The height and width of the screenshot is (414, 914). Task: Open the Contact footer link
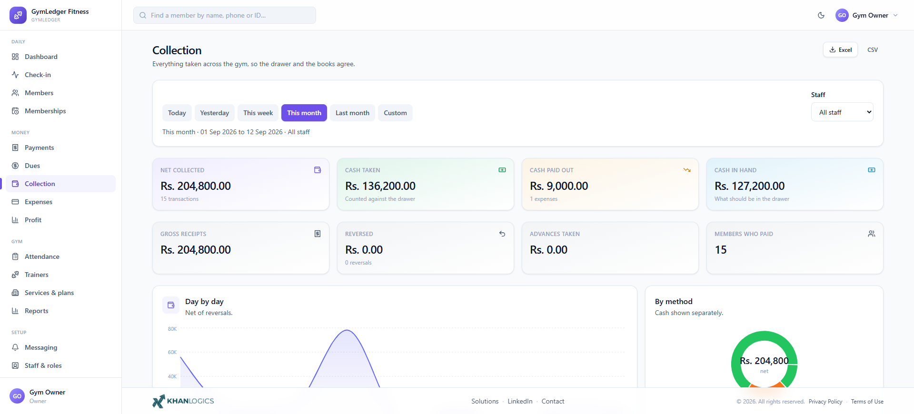click(553, 401)
